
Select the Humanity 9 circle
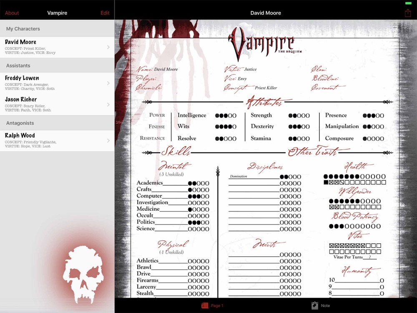point(382,287)
